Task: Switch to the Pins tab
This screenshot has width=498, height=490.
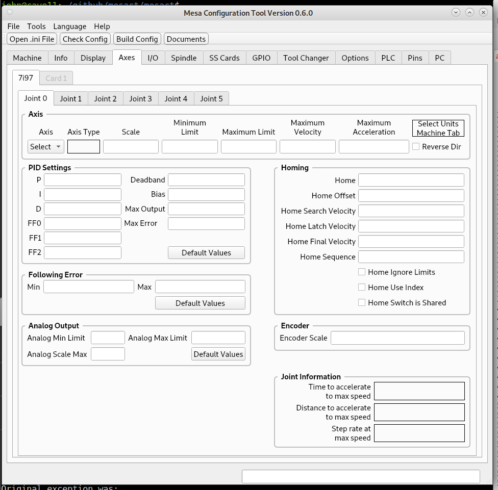Action: (415, 58)
